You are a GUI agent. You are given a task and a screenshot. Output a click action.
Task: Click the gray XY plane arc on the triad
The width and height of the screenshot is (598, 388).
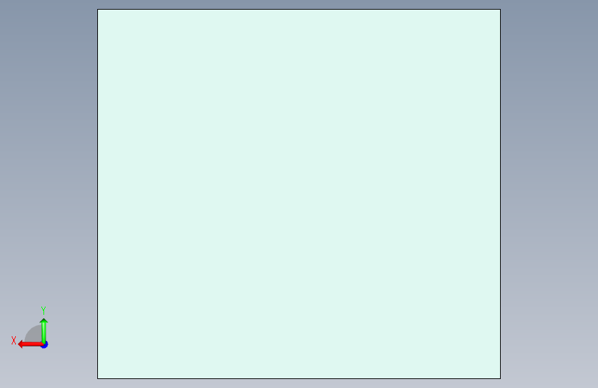click(33, 333)
